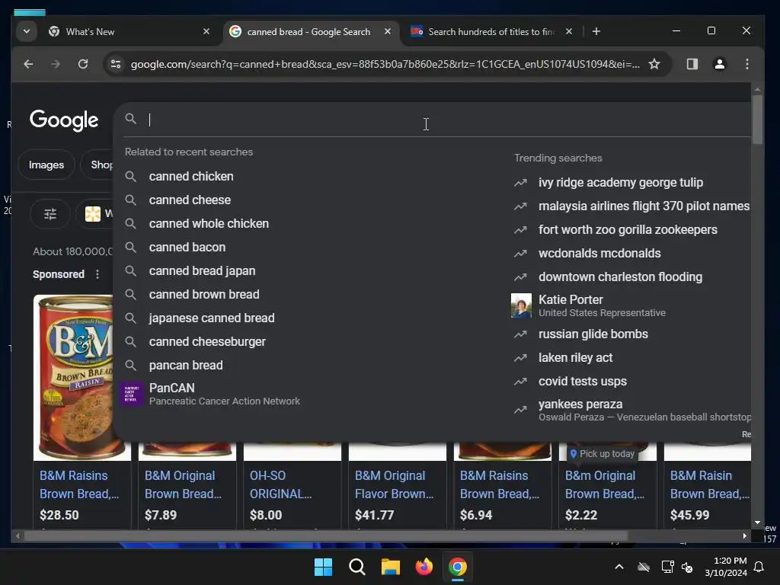The width and height of the screenshot is (780, 585).
Task: Bookmark this page with the star icon
Action: 654,64
